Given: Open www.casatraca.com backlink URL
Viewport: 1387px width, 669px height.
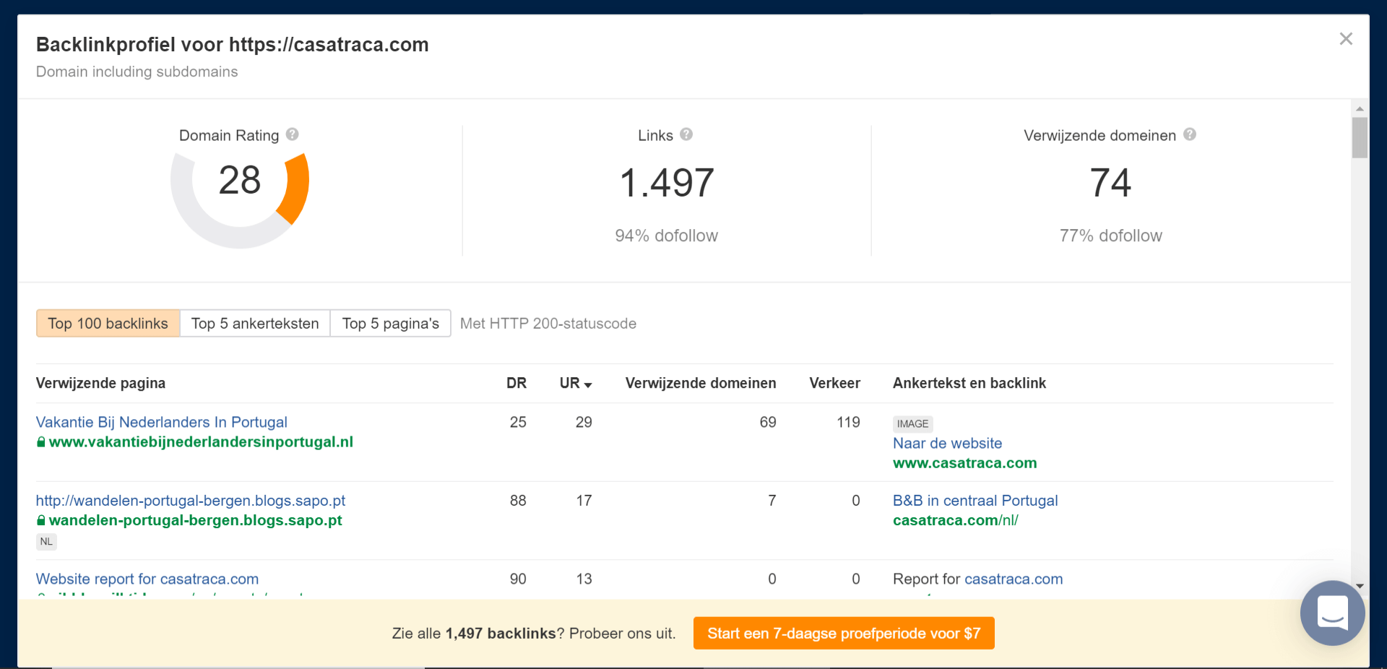Looking at the screenshot, I should 964,463.
